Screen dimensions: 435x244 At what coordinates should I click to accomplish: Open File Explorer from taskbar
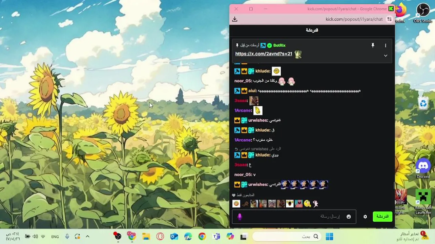(146, 236)
